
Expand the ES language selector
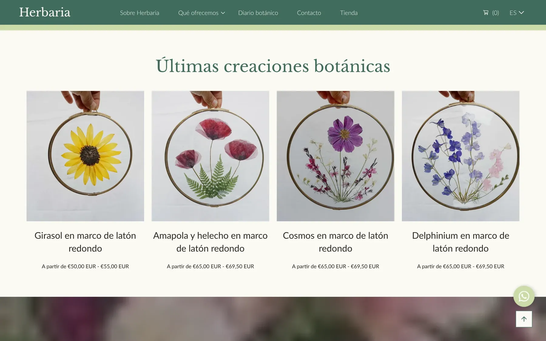tap(517, 13)
